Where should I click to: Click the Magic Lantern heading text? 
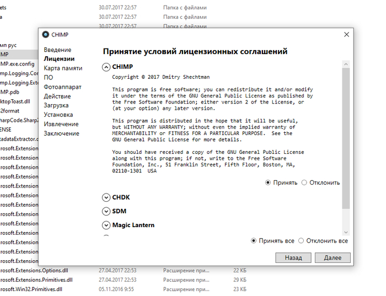click(x=133, y=225)
